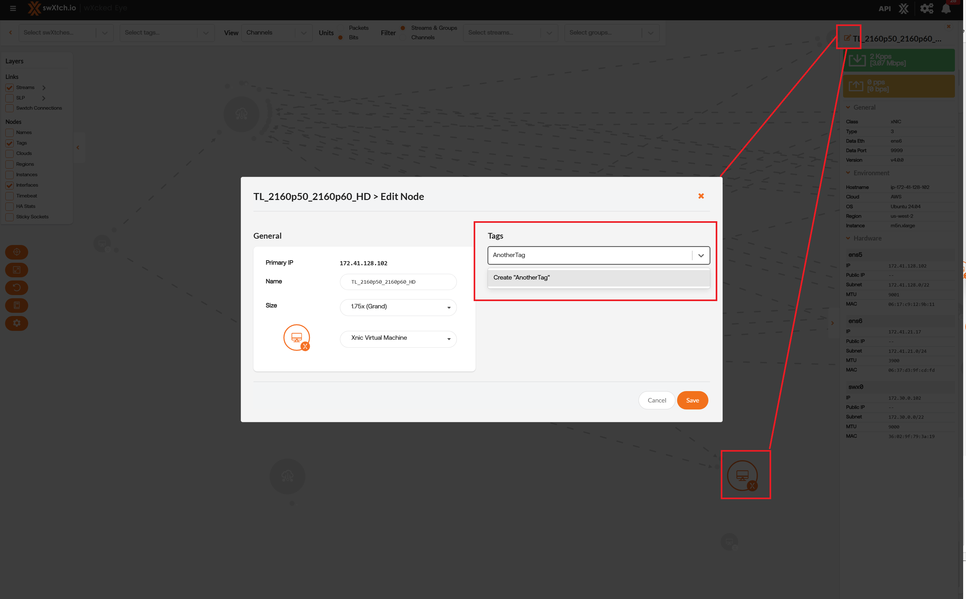Click the orange gear button in left sidebar
This screenshot has height=599, width=966.
pos(16,323)
